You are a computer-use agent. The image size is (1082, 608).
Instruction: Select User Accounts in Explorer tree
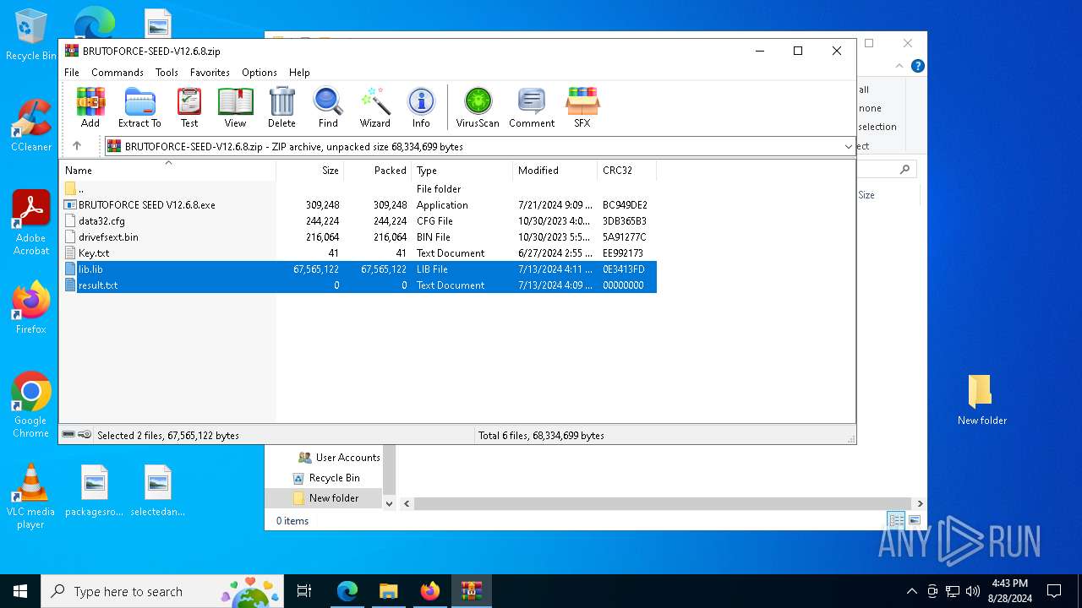[x=339, y=458]
